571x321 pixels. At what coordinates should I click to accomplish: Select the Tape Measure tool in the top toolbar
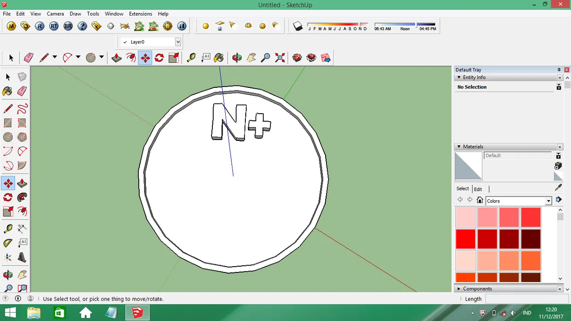pos(191,58)
